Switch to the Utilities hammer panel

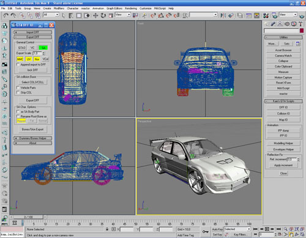[300, 24]
